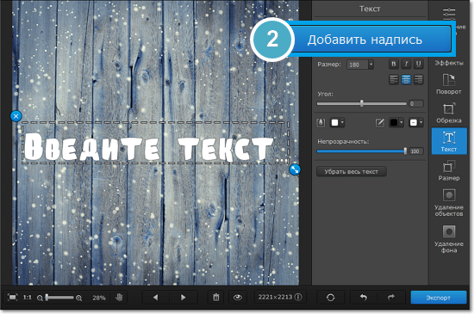Click the image info icon by 2221×2213
The height and width of the screenshot is (314, 474).
298,297
